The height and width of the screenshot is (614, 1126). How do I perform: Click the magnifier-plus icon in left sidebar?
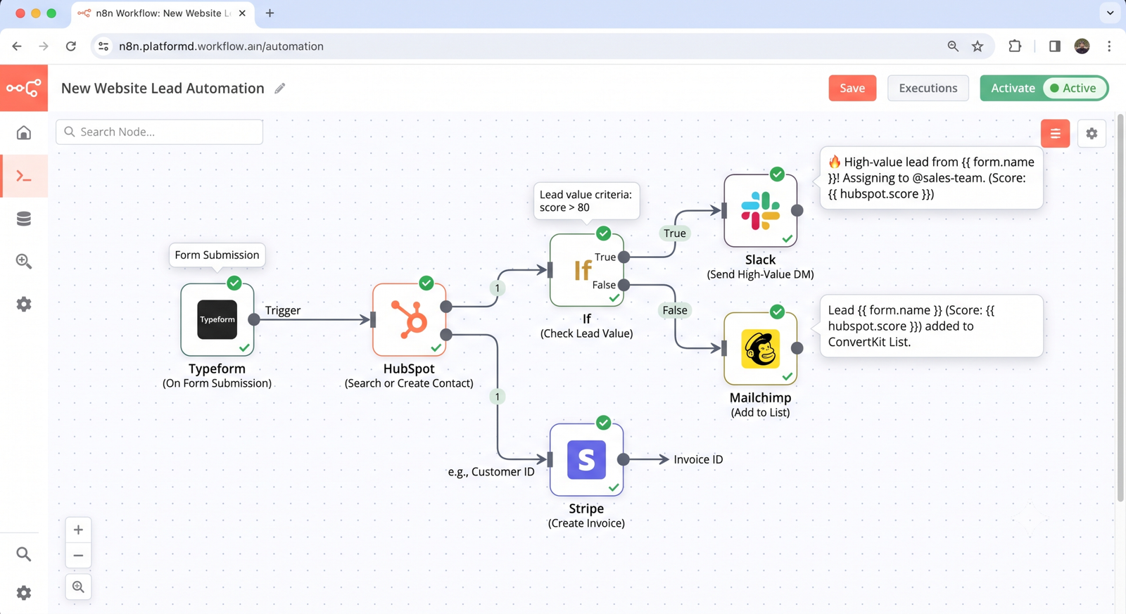click(x=24, y=262)
